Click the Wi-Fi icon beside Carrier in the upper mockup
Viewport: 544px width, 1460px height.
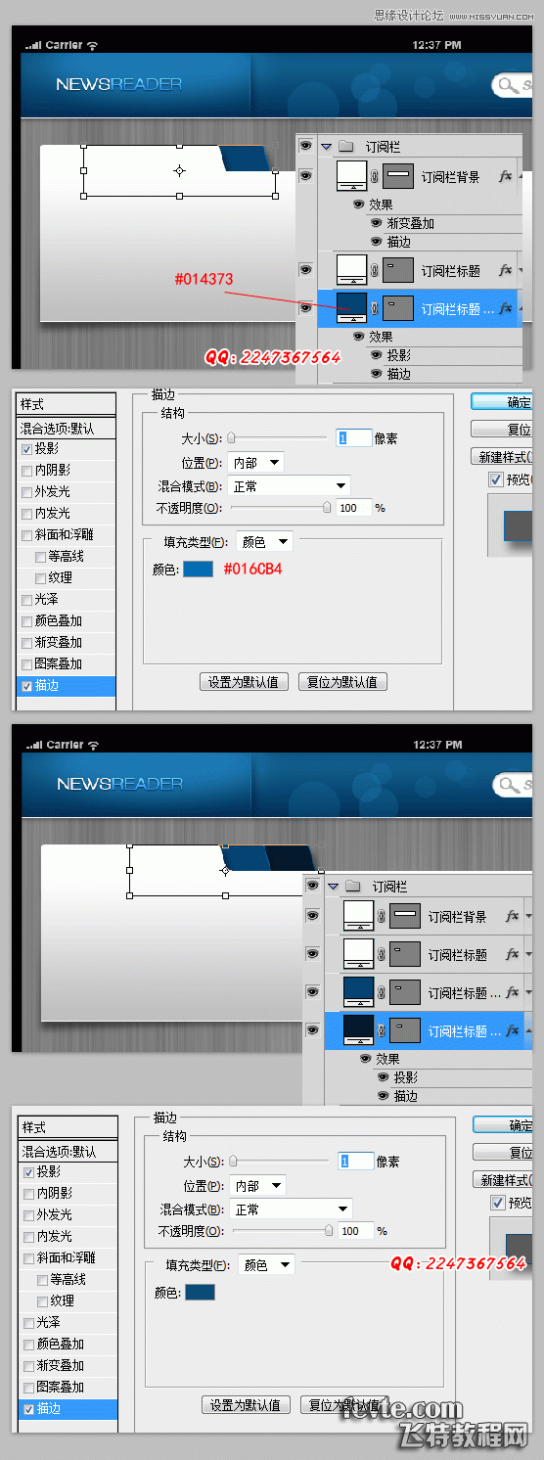tap(92, 45)
